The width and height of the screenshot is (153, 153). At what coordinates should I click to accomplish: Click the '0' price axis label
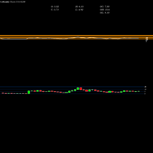[x=145, y=94]
